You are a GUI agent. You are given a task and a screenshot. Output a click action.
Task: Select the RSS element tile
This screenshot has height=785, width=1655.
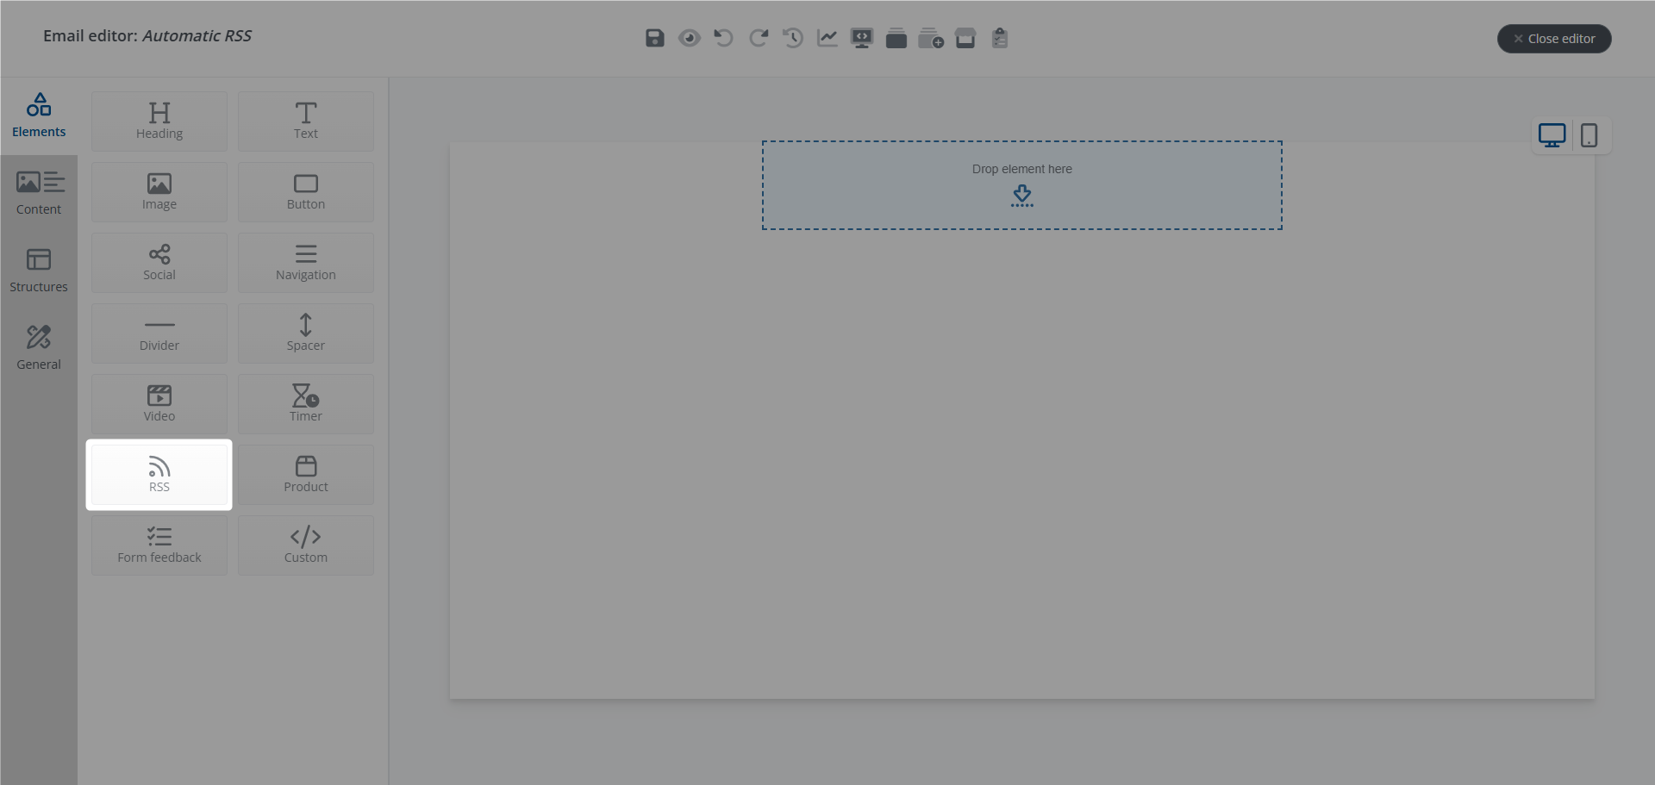(159, 475)
